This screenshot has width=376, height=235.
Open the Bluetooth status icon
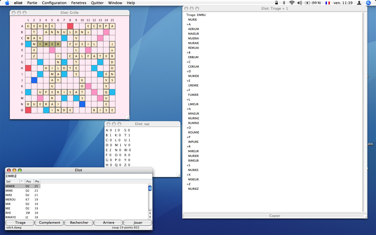(x=284, y=3)
